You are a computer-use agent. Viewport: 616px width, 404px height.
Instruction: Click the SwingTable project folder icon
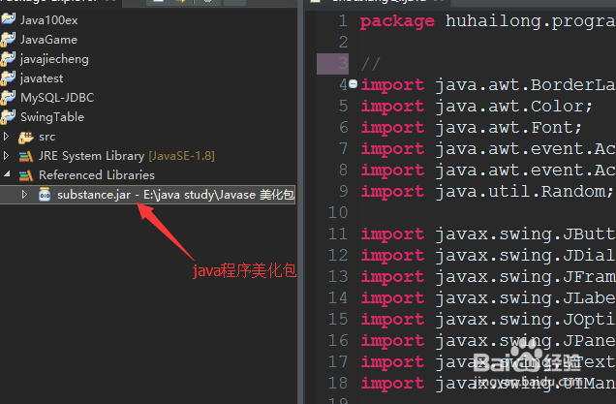click(x=9, y=116)
